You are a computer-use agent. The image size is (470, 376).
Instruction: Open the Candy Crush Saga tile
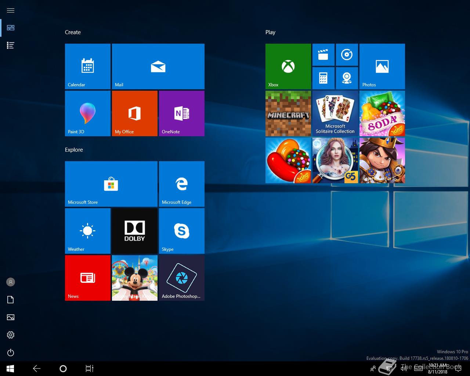click(288, 160)
